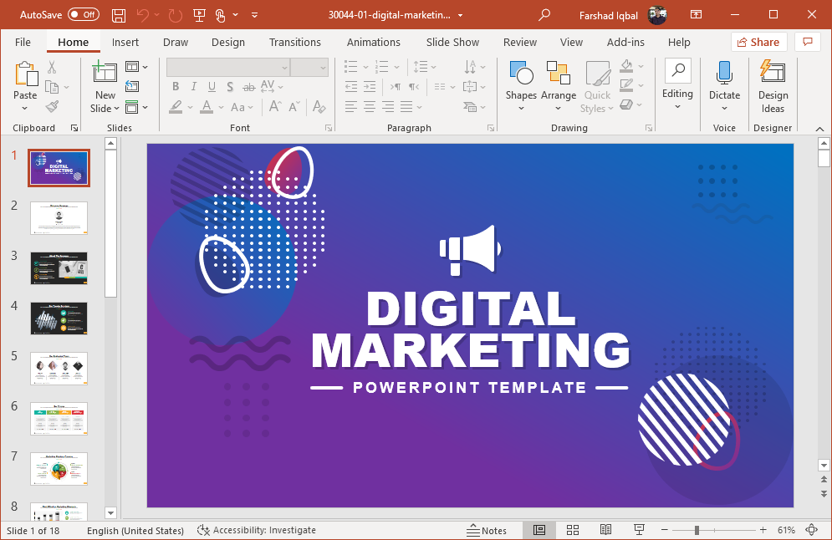The height and width of the screenshot is (540, 832).
Task: Toggle Normal view button in status bar
Action: pyautogui.click(x=539, y=530)
